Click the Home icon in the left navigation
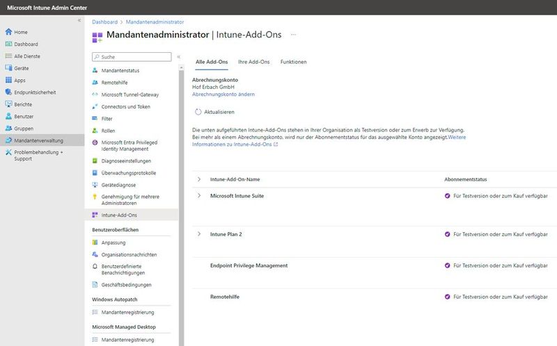 coord(8,32)
